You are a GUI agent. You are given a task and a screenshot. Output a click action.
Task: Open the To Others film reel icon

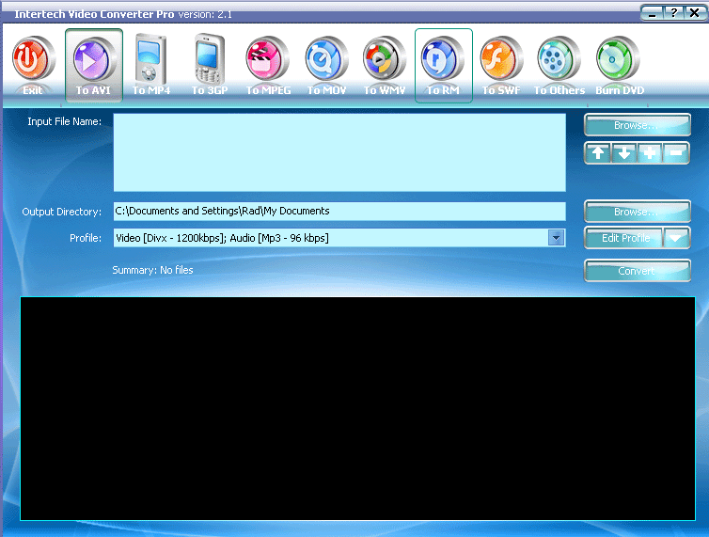(x=559, y=60)
